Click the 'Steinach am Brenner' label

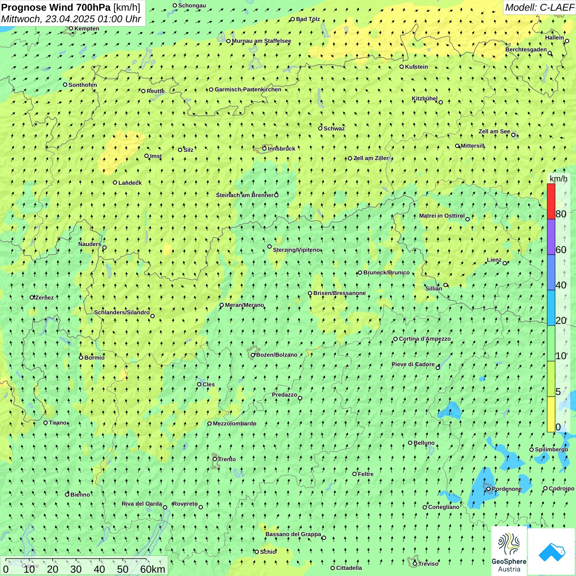(x=245, y=195)
